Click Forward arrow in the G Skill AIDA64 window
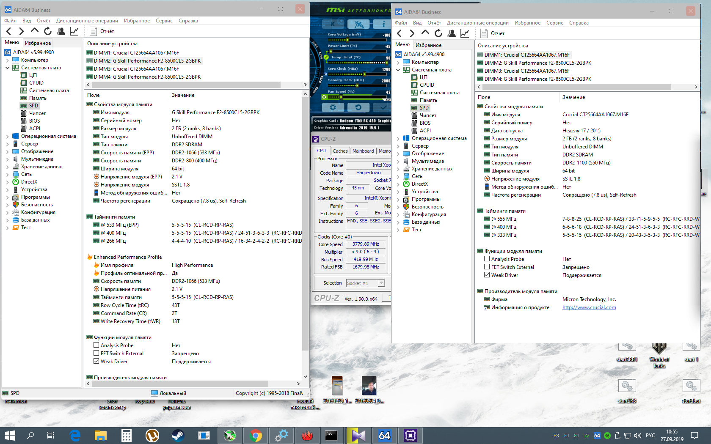The width and height of the screenshot is (711, 444). point(22,31)
